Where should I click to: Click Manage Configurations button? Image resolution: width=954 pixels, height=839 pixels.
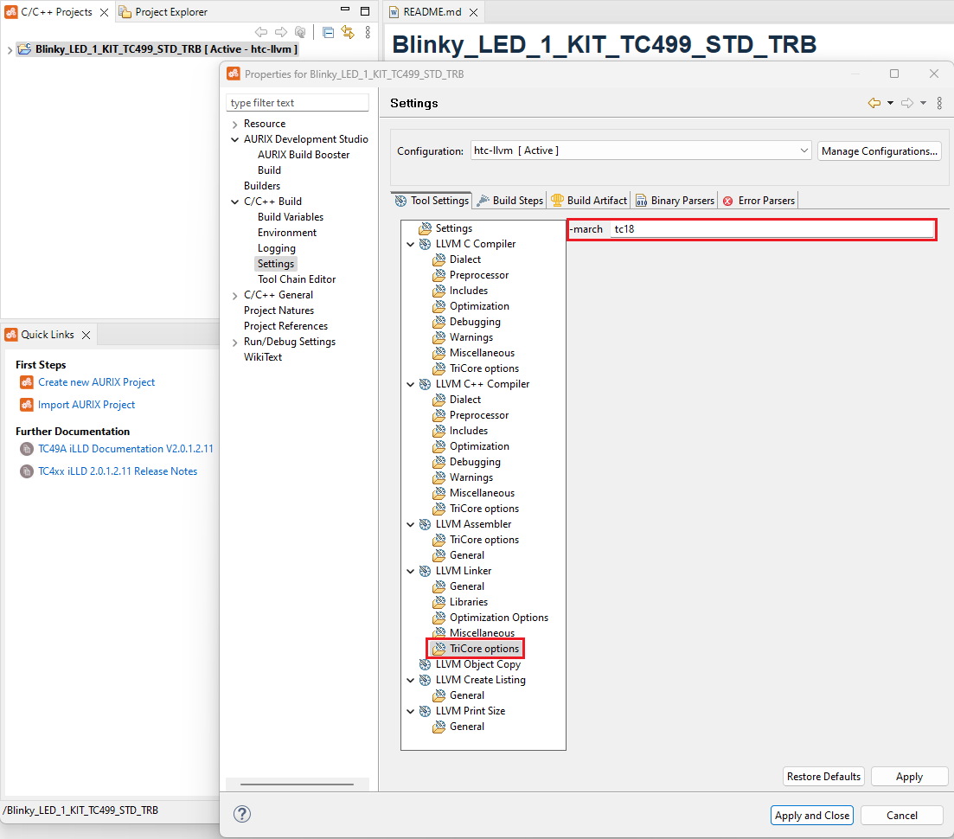pyautogui.click(x=879, y=151)
